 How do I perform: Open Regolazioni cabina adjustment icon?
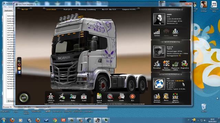(x=175, y=65)
